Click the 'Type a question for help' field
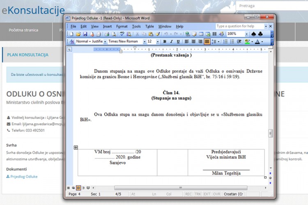 coord(239,26)
